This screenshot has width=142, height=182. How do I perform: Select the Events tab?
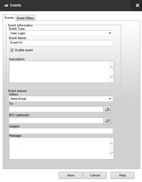point(9,18)
